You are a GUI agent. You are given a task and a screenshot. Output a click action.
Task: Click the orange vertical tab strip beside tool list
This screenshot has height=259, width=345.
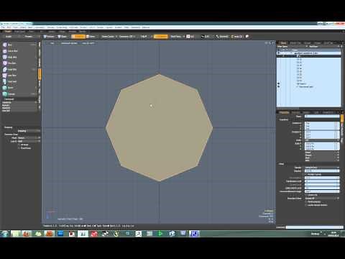[x=40, y=74]
